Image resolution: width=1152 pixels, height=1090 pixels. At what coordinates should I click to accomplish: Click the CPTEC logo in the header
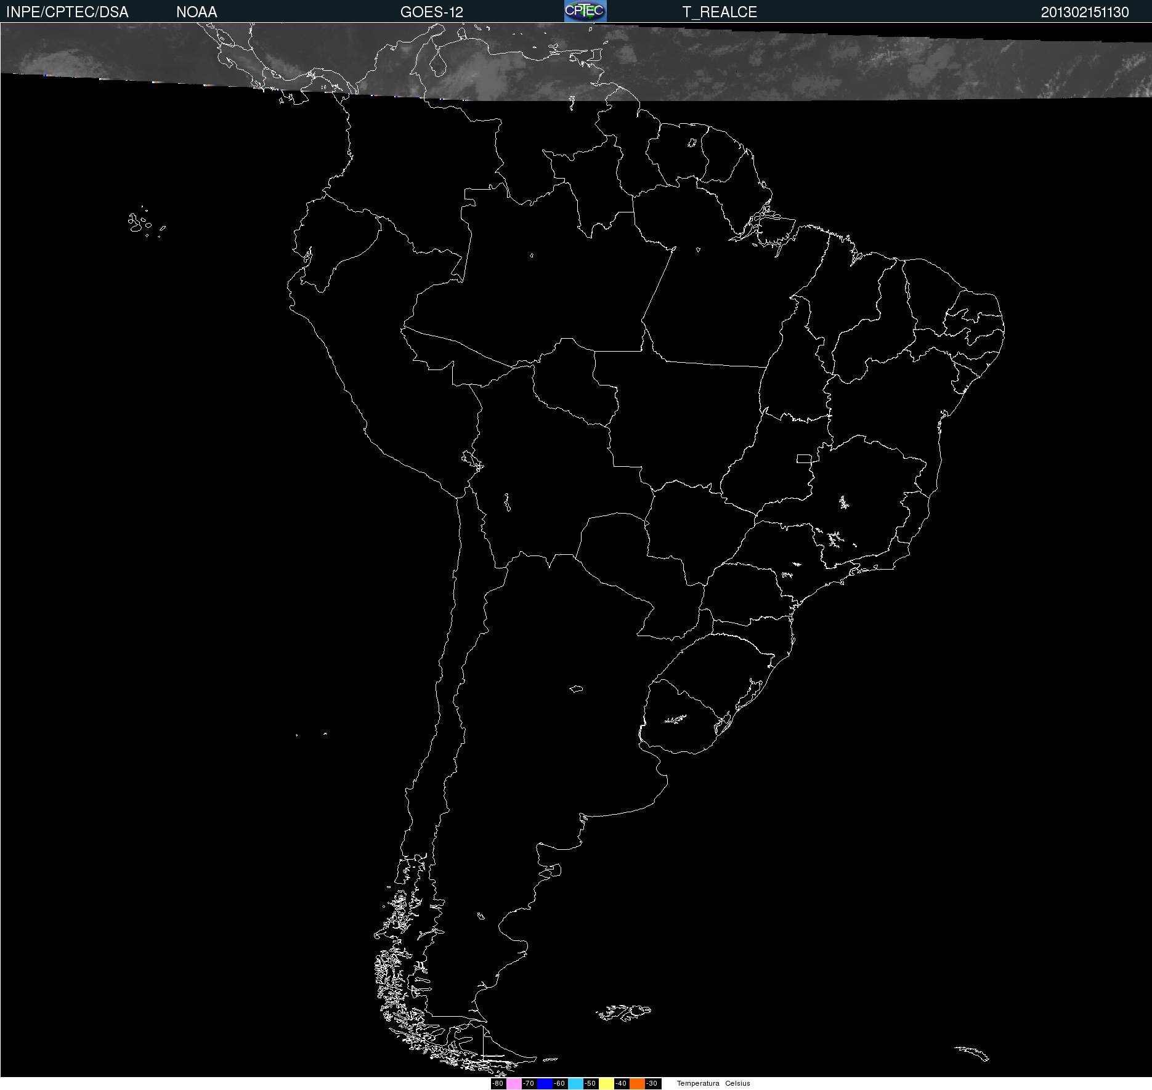click(x=585, y=11)
